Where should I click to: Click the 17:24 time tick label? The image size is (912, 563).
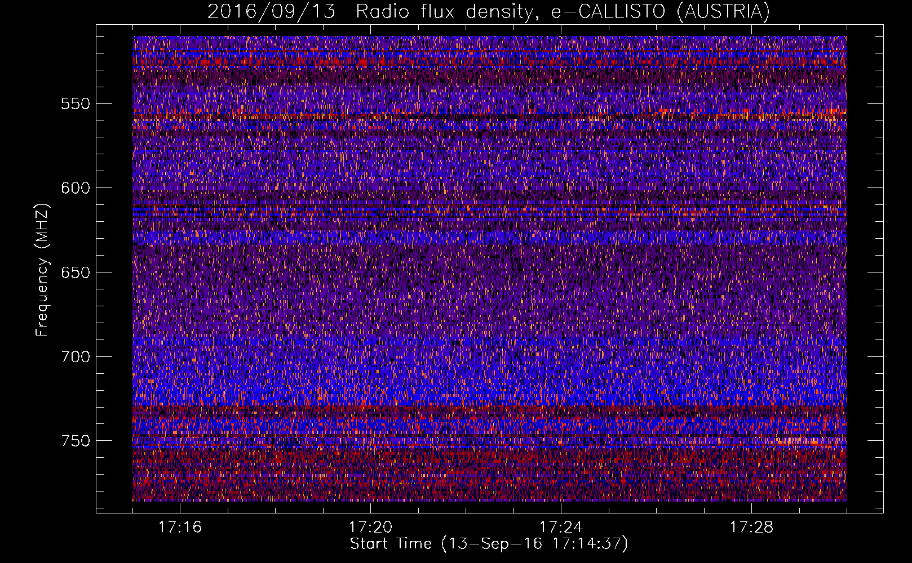(561, 528)
